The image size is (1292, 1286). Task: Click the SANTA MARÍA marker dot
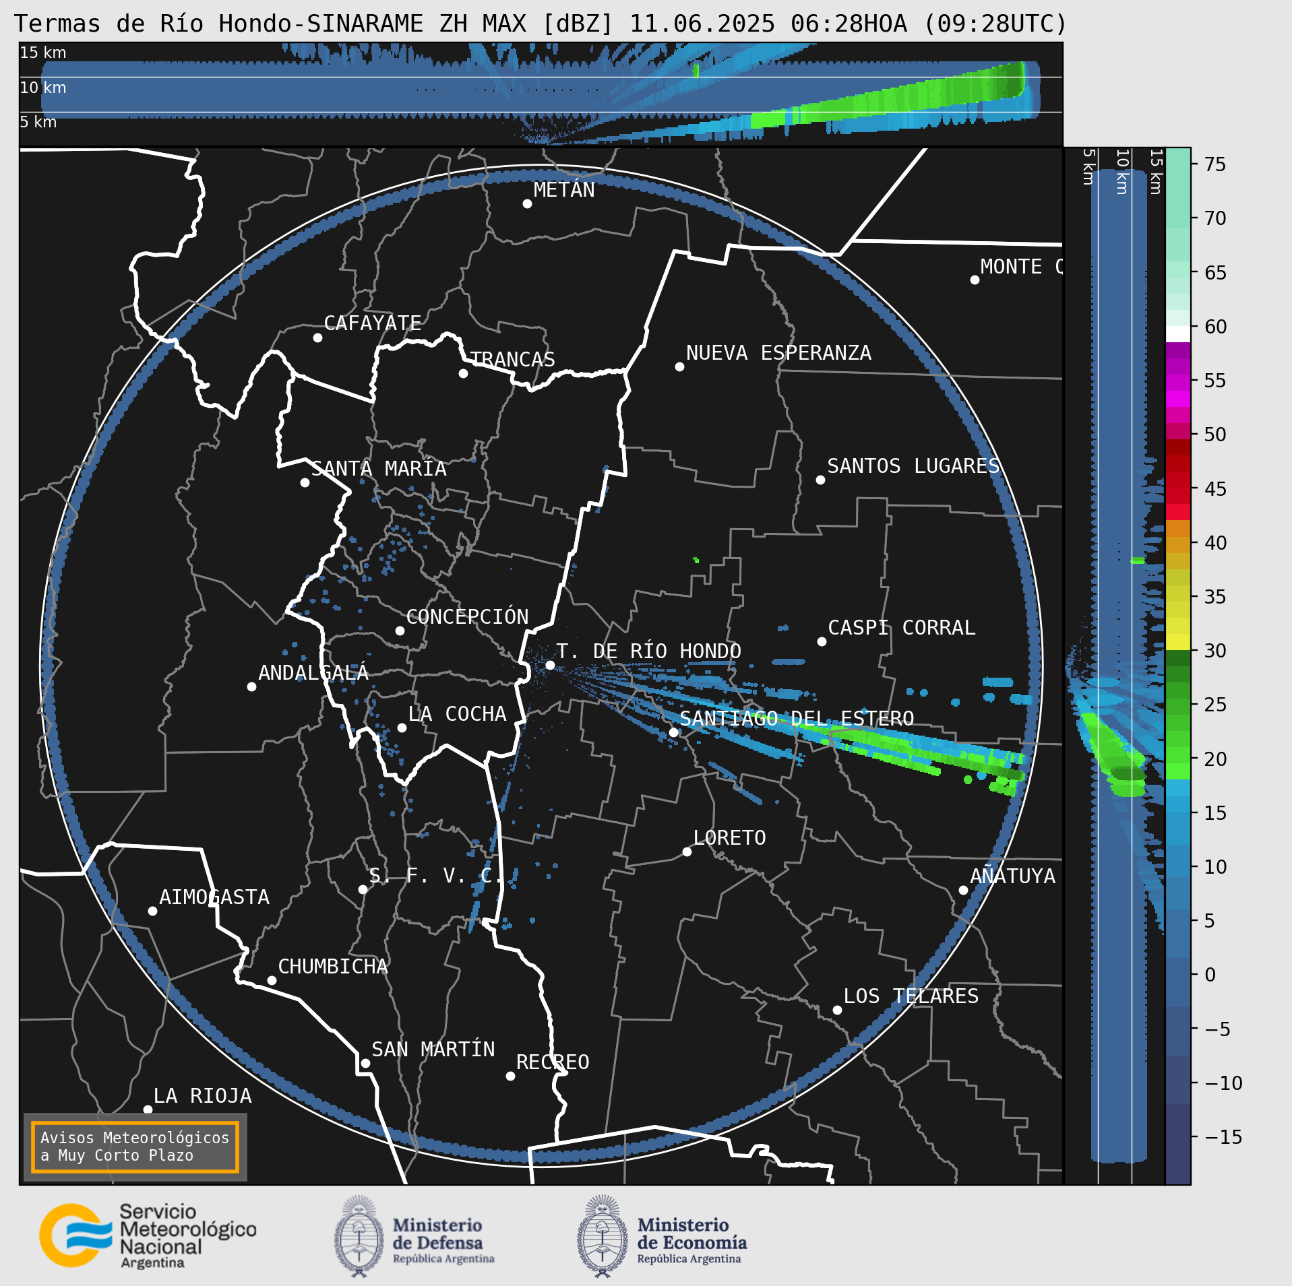pyautogui.click(x=305, y=482)
